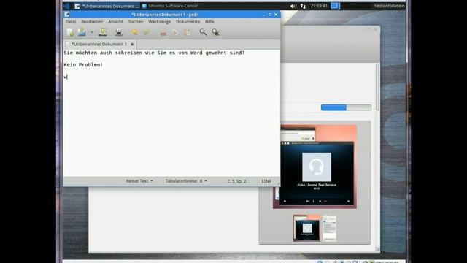Click the blue workspace switcher icon in panel
The image size is (467, 263).
(336, 6)
